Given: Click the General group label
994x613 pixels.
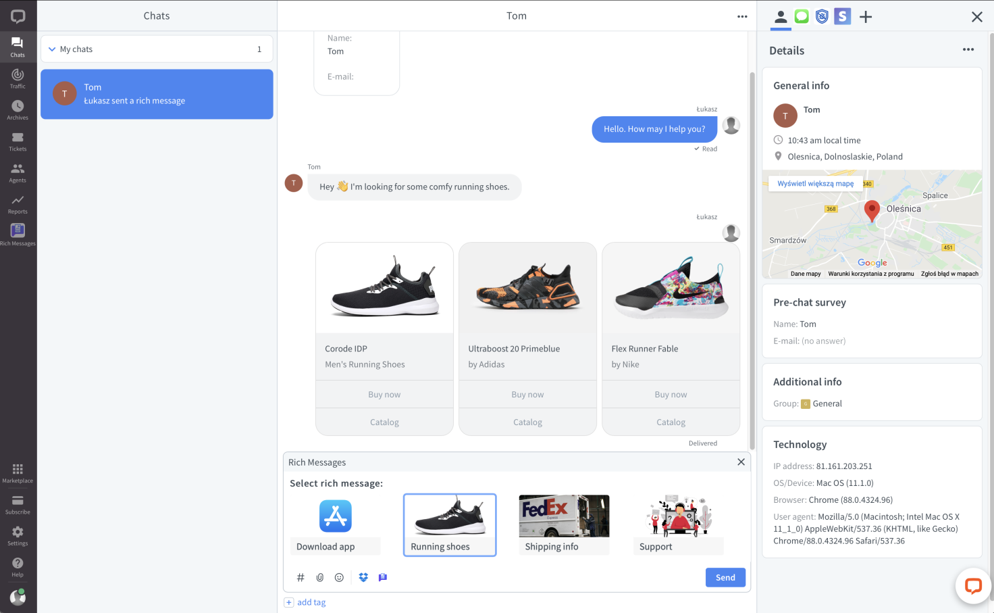Looking at the screenshot, I should (827, 403).
